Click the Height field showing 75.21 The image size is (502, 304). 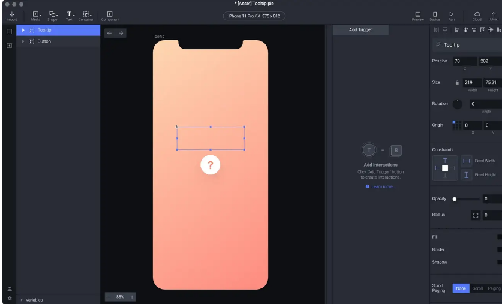[492, 83]
